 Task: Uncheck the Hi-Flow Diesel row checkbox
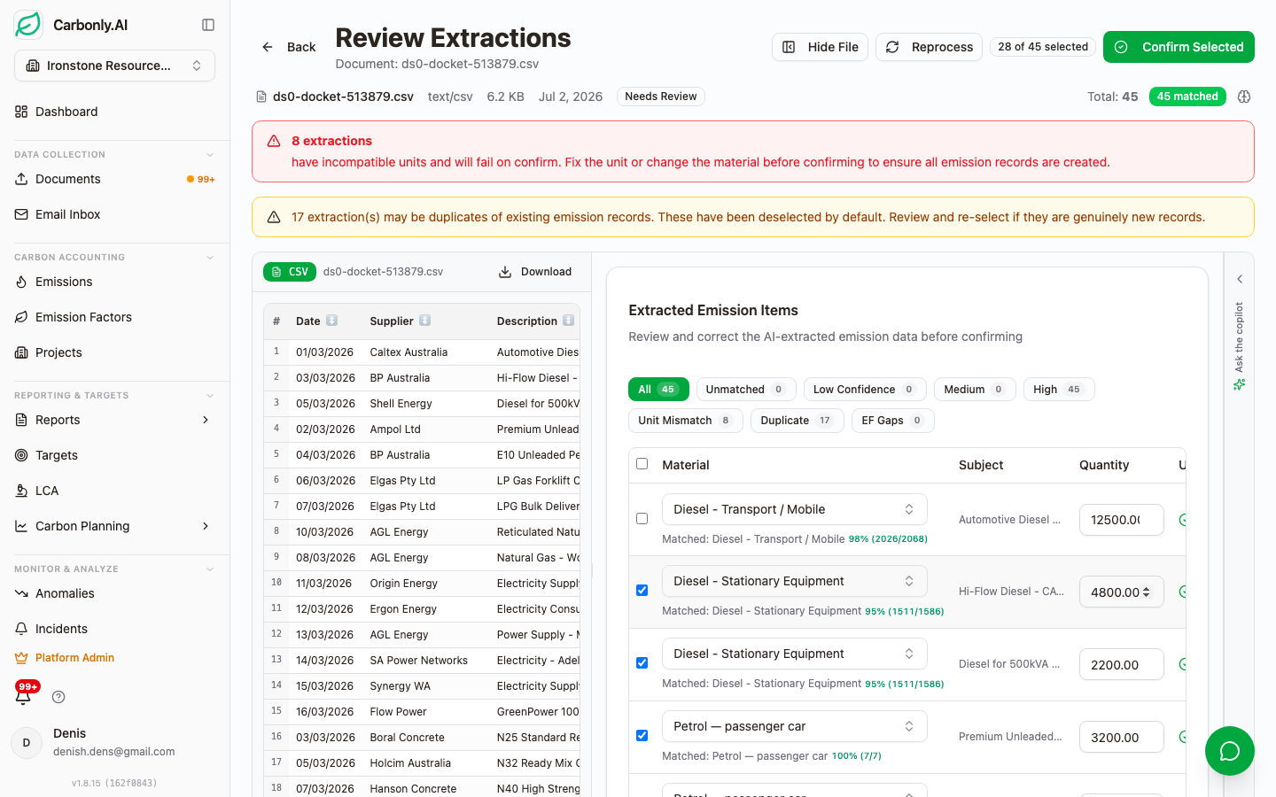642,591
